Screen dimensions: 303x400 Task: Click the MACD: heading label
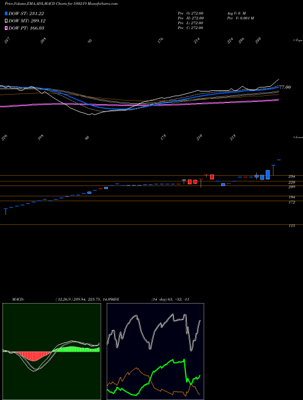coord(18,299)
